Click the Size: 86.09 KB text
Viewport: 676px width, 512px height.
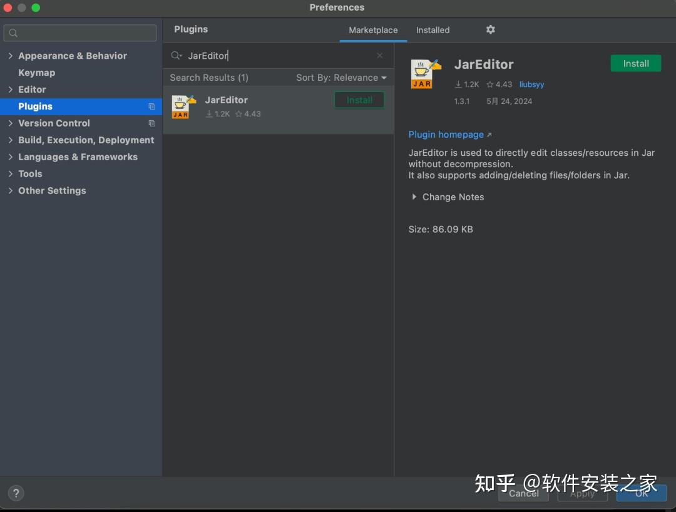pos(441,229)
